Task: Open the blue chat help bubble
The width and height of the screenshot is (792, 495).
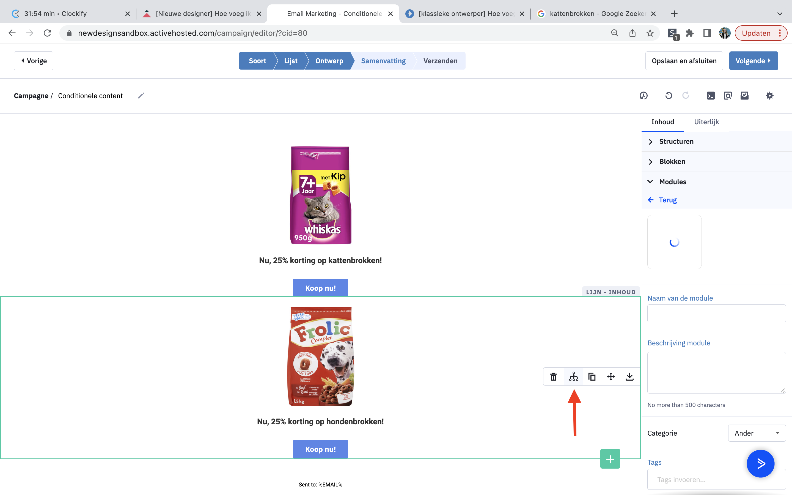Action: pos(761,464)
